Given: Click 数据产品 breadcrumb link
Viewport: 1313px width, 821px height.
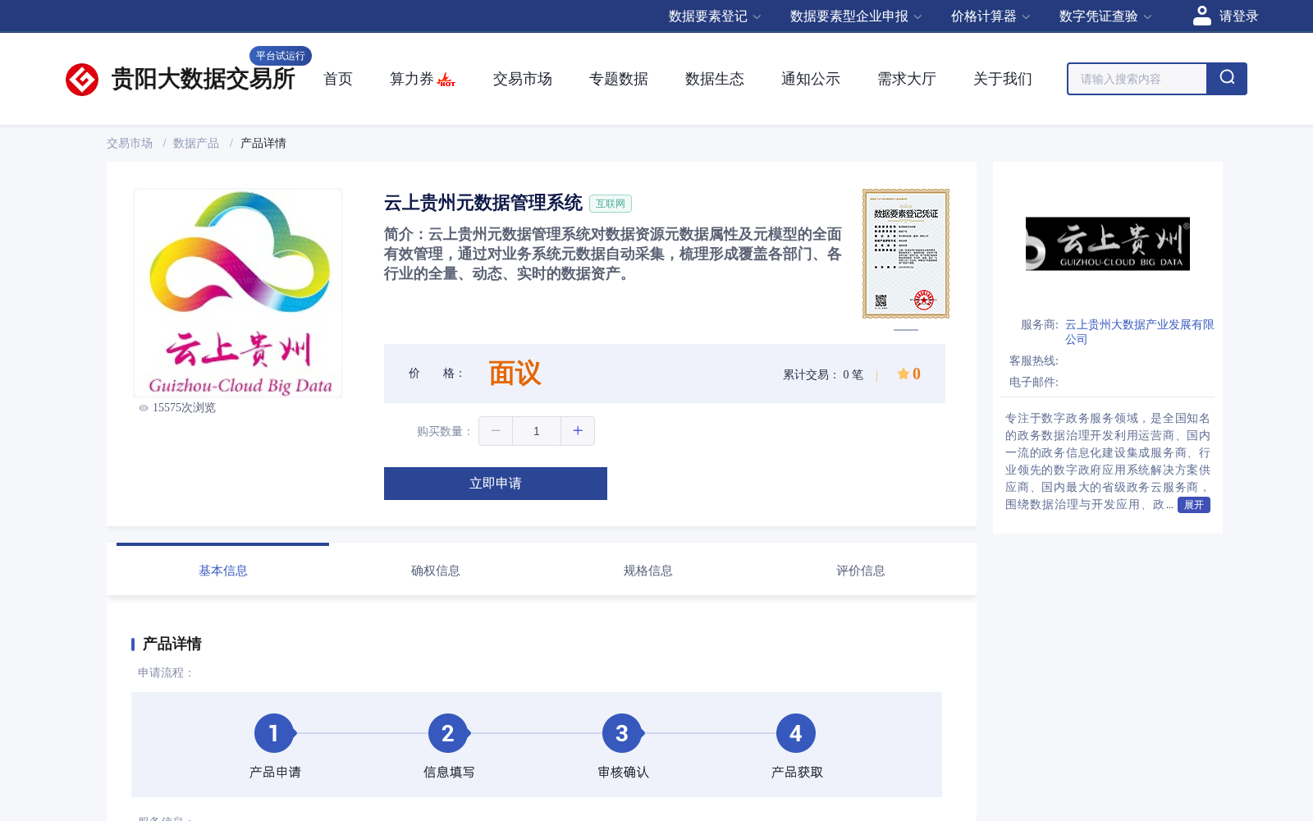Looking at the screenshot, I should [196, 143].
